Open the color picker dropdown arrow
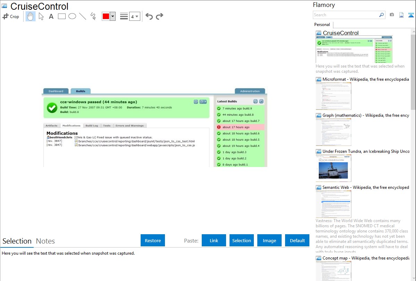The width and height of the screenshot is (416, 281). 113,16
